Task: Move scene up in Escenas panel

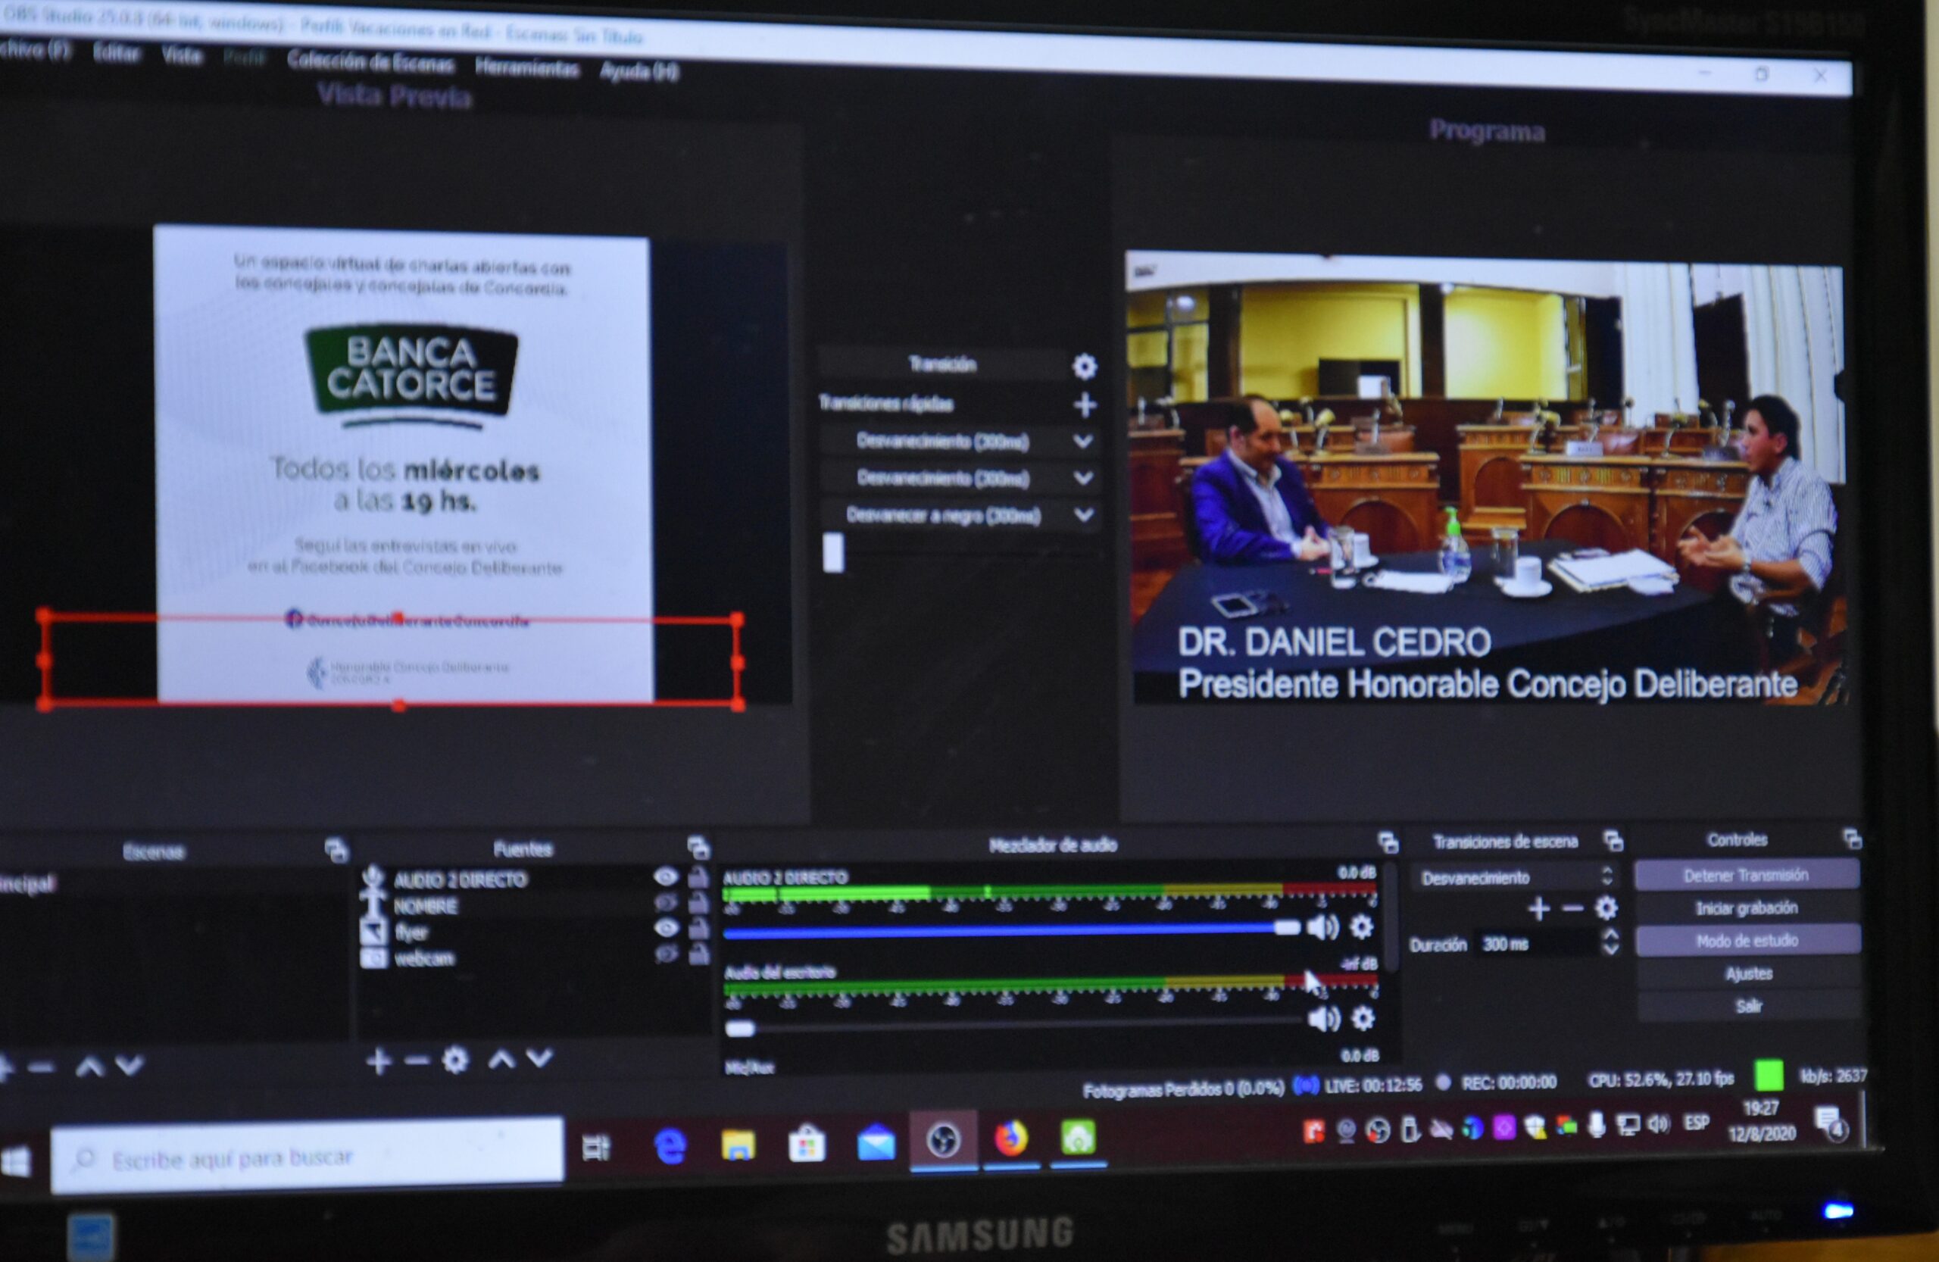Action: [x=89, y=1066]
